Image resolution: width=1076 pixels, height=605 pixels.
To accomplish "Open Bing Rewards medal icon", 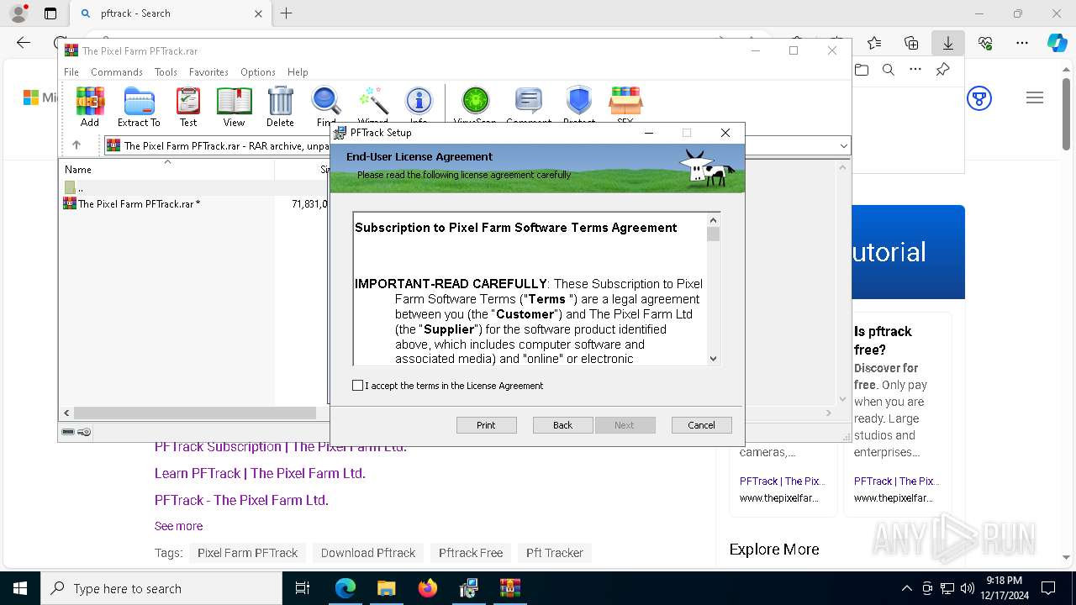I will (979, 98).
